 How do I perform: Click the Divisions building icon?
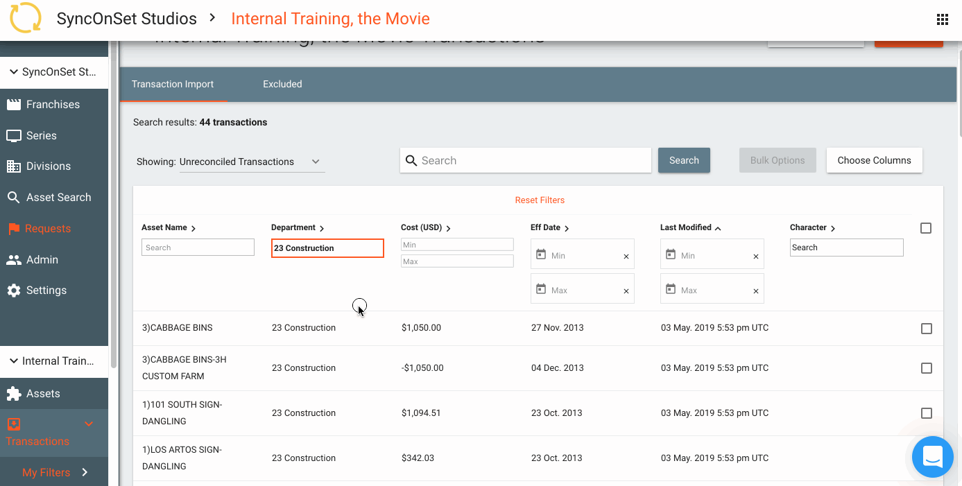tap(14, 166)
